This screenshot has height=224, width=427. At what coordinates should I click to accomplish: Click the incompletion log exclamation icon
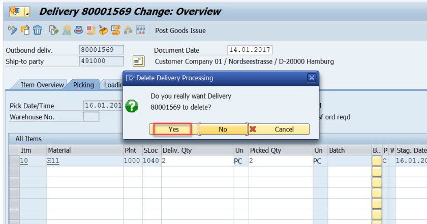pos(91,30)
